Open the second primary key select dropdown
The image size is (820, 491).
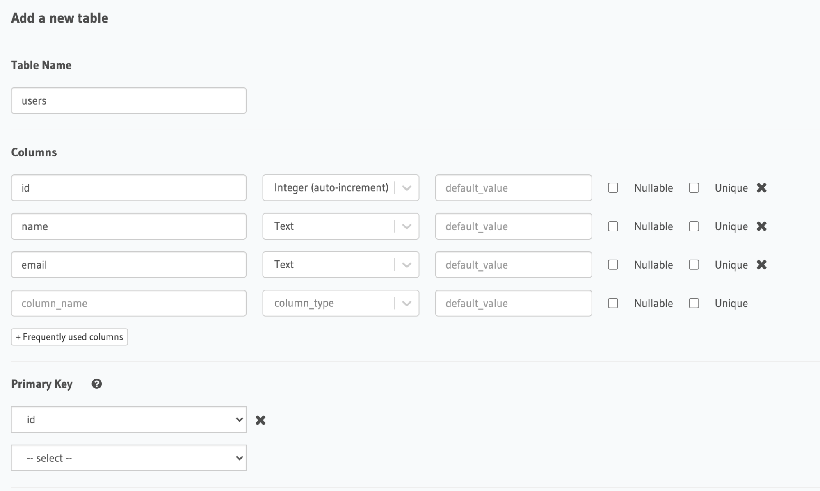click(128, 458)
